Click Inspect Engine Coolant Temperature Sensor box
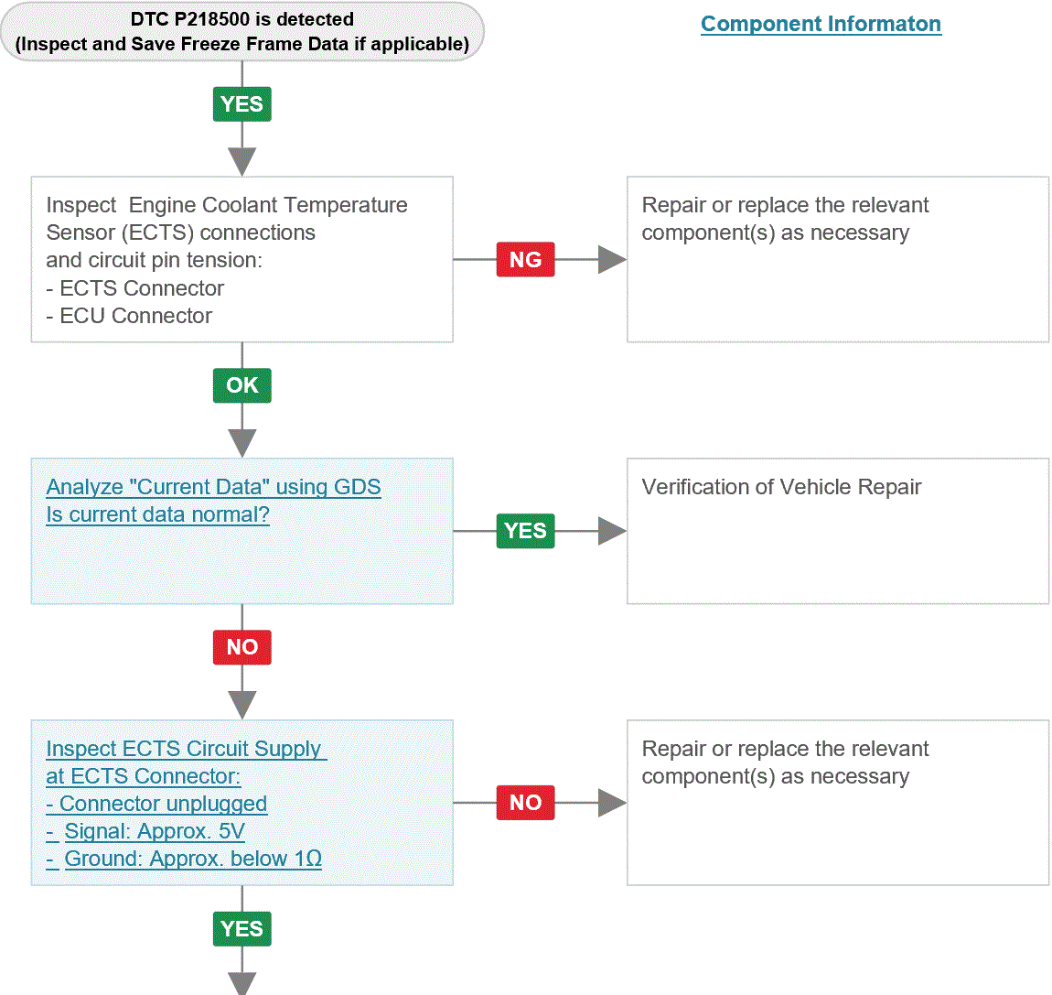The height and width of the screenshot is (995, 1052). point(242,259)
